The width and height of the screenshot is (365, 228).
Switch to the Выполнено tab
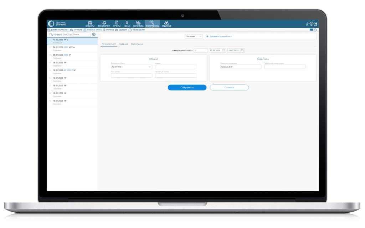[x=137, y=44]
